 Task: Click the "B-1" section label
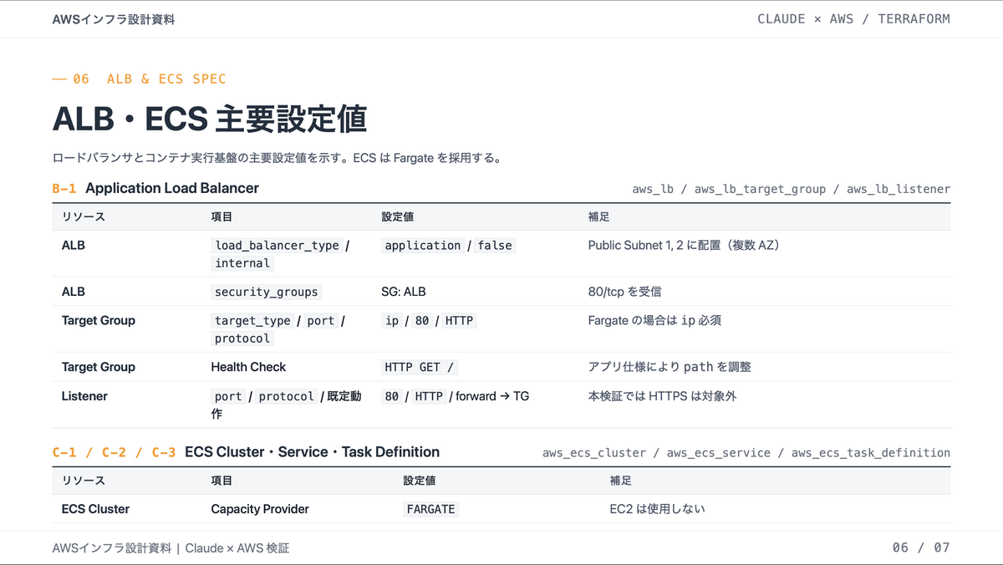tap(64, 188)
